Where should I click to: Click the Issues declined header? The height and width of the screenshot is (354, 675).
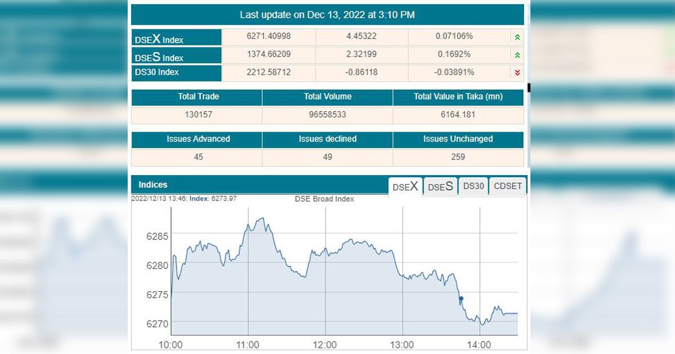[328, 139]
